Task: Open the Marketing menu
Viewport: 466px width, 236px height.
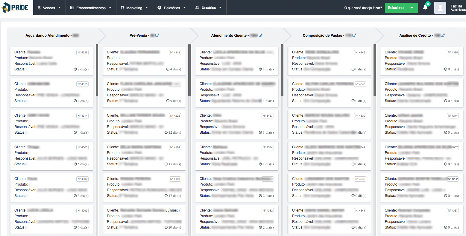Action: pyautogui.click(x=134, y=8)
